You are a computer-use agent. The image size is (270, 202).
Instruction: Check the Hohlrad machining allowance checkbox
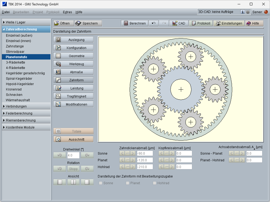pos(155,183)
